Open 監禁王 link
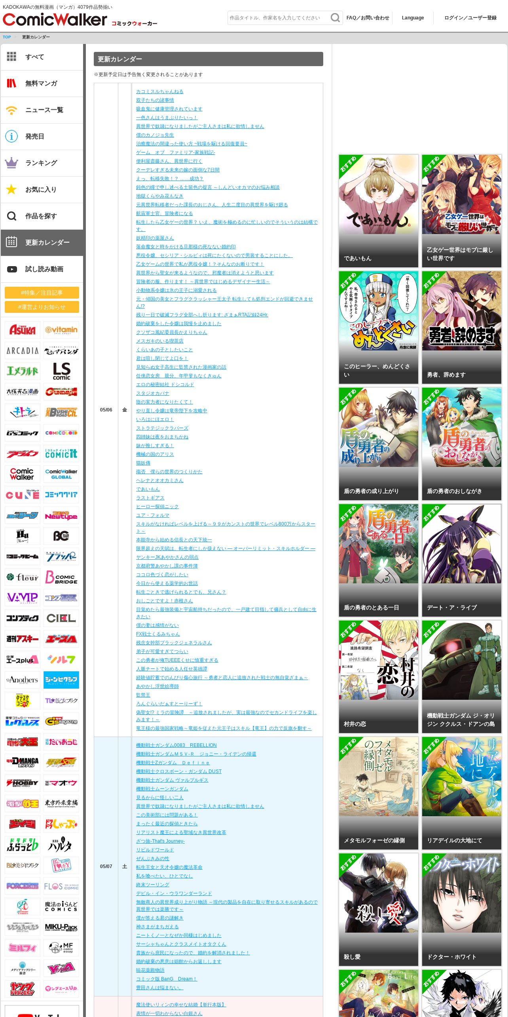 (143, 695)
